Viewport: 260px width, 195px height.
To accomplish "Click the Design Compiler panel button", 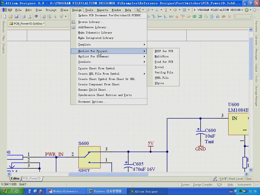I will tap(202, 185).
